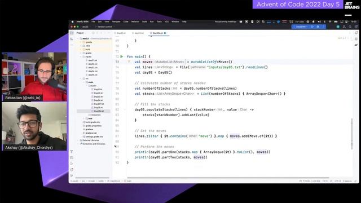Select settings.gradle.kts file
This screenshot has height=203, width=361.
93,136
